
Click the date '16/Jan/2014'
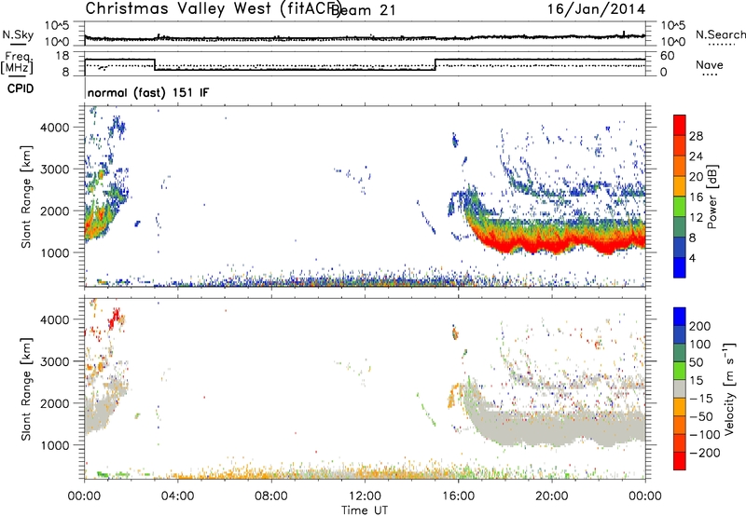coord(596,9)
